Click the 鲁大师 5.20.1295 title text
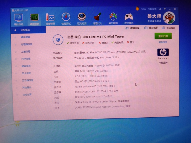 (x=20, y=10)
